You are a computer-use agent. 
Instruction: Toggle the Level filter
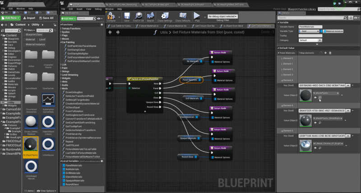[42, 40]
